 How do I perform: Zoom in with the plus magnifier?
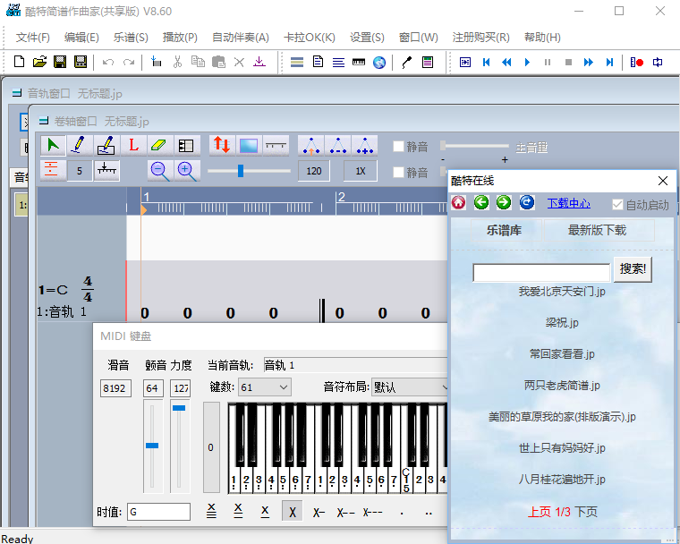coord(186,171)
